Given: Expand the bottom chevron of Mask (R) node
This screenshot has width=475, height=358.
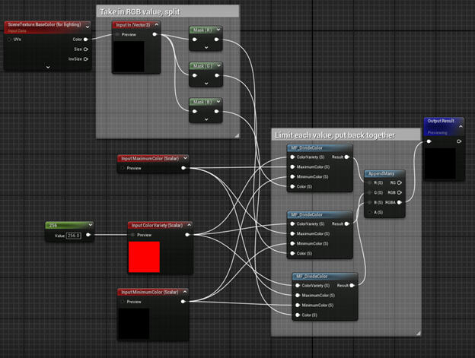Looking at the screenshot, I should (205, 47).
